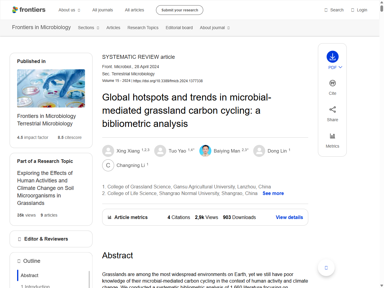Click the 9 articles text
Screen dimensions: 384x288
49,215
